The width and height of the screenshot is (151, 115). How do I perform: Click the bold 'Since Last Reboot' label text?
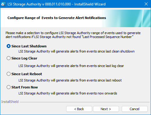tap(27, 74)
